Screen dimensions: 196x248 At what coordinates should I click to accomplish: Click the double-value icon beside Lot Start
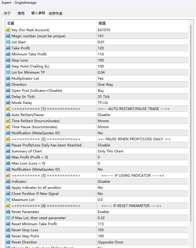[x=8, y=42]
